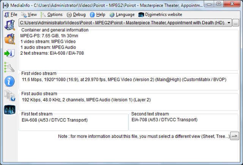Click the first video stream details line

click(x=124, y=80)
